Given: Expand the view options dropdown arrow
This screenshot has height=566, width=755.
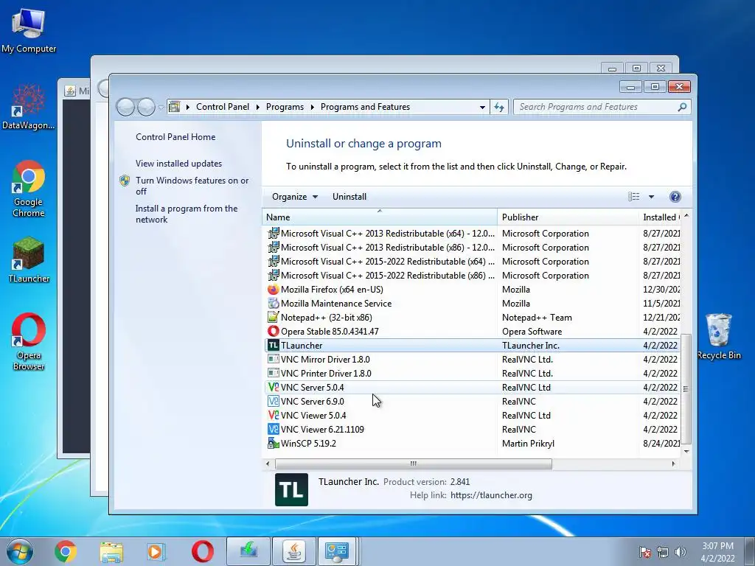Looking at the screenshot, I should click(652, 196).
